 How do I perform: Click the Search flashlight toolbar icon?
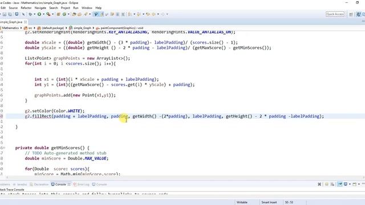86,14
